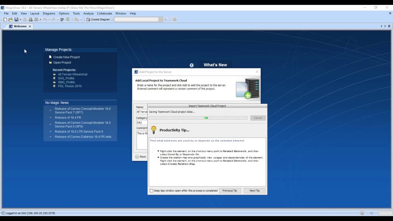Click the Create New Project page icon
Screen dimensions: 393x221
click(x=50, y=57)
